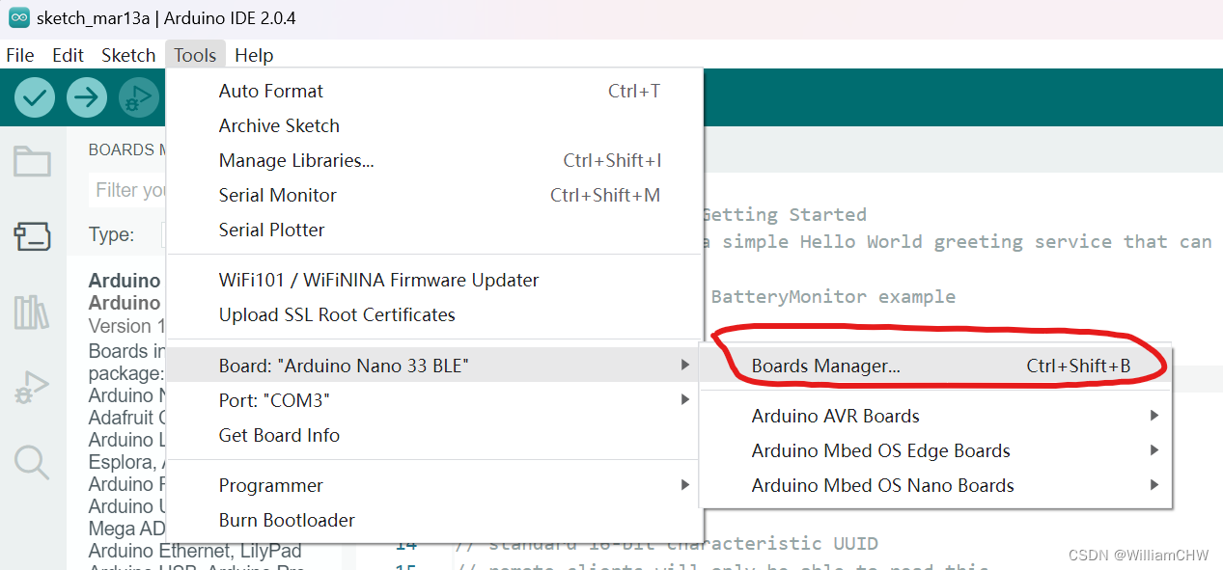Click the Arduino logo in title bar
This screenshot has width=1223, height=570.
coord(18,18)
